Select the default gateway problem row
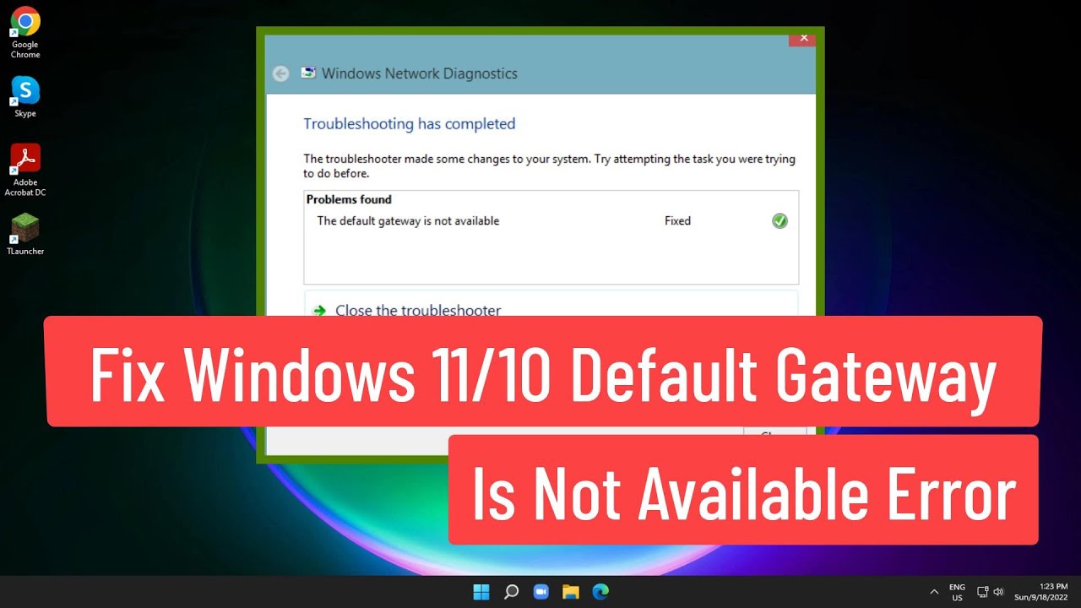The image size is (1081, 608). 408,221
